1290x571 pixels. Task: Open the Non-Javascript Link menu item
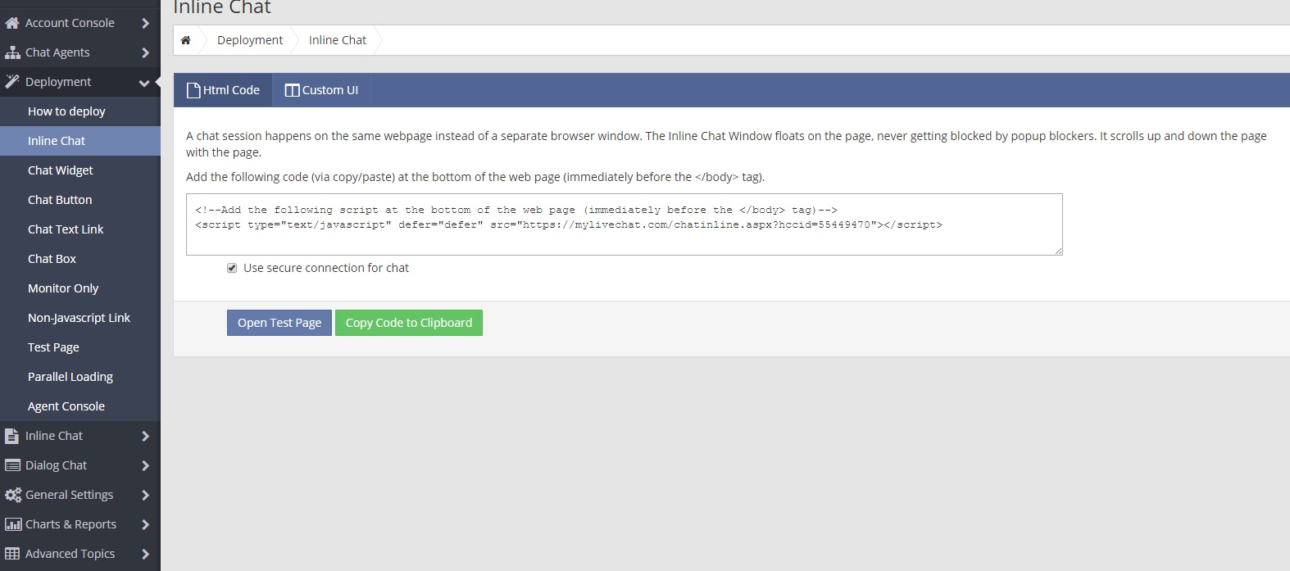80,318
